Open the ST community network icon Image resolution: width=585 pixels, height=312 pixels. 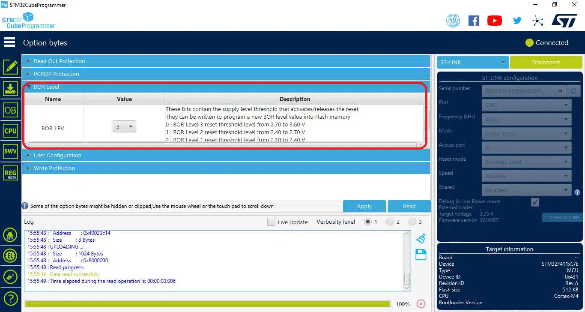click(537, 21)
